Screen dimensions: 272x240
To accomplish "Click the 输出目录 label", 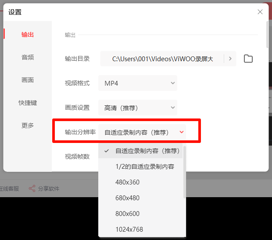I will click(77, 59).
